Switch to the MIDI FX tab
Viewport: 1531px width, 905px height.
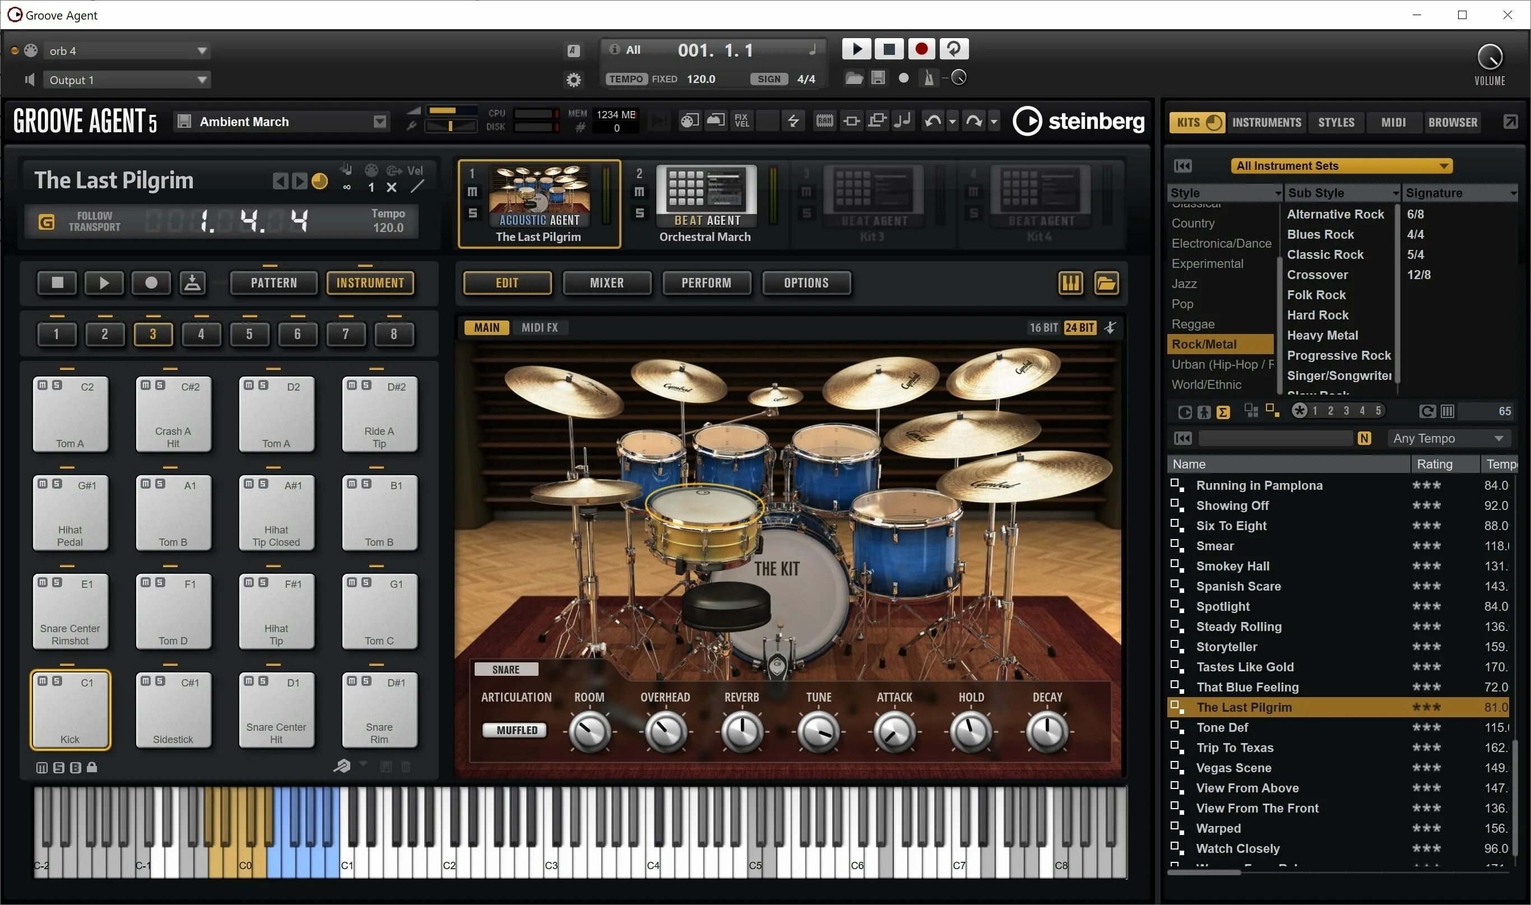click(x=540, y=327)
